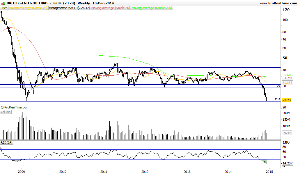Click the 14.207 RSI value label
The width and height of the screenshot is (298, 174).
tap(287, 163)
